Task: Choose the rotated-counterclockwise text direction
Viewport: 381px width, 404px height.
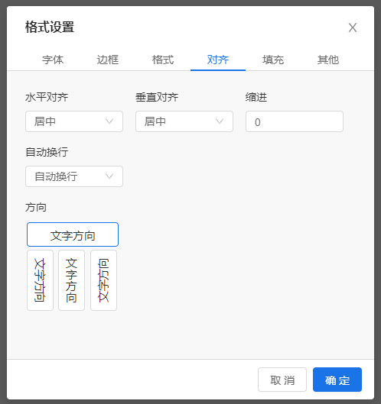Action: [103, 280]
